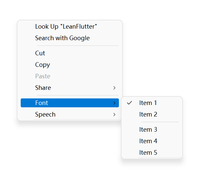202x184 pixels.
Task: Open the Share submenu item
Action: tap(43, 88)
